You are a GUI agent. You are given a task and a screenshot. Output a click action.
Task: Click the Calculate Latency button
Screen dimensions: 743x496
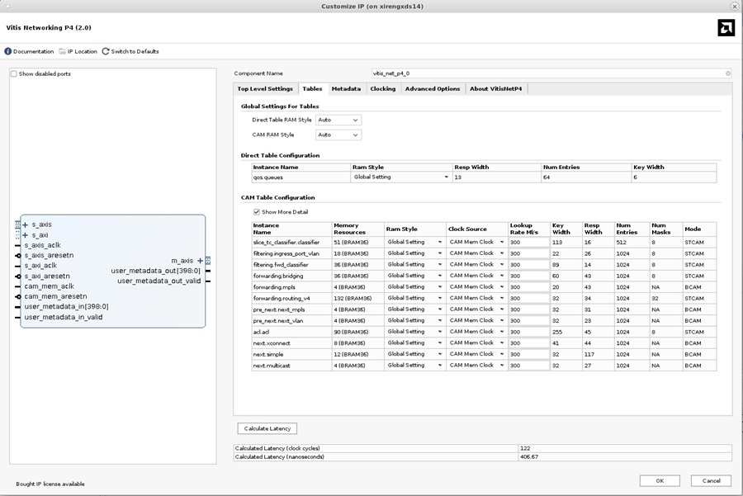coord(267,428)
